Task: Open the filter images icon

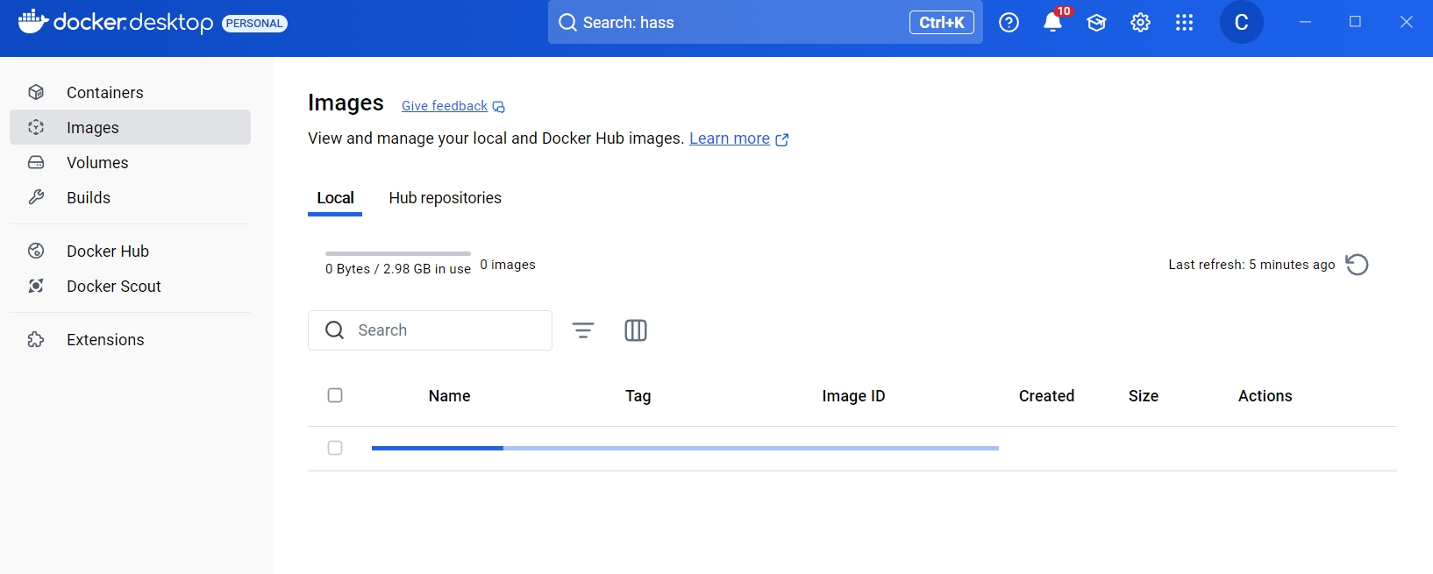Action: pyautogui.click(x=583, y=330)
